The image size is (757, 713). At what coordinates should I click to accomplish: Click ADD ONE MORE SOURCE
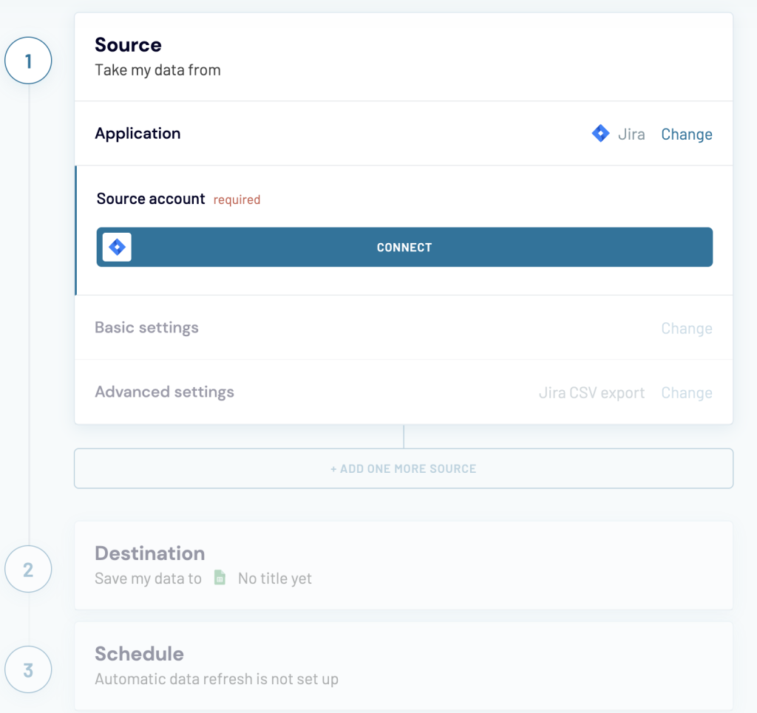[404, 468]
